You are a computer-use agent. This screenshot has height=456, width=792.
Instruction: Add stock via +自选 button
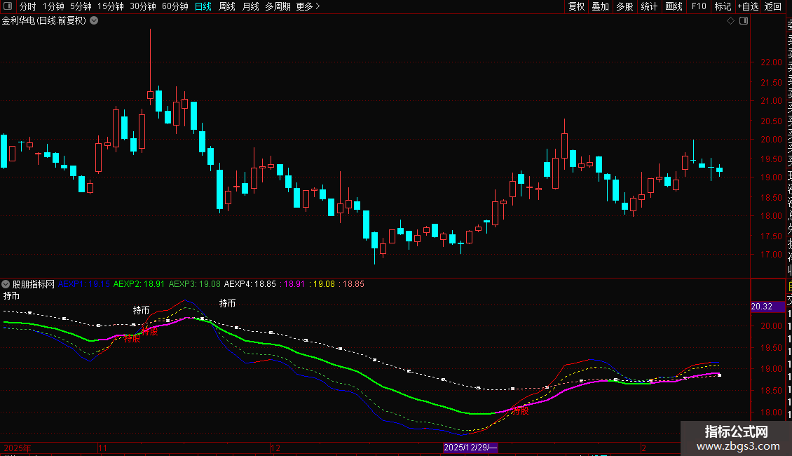748,6
